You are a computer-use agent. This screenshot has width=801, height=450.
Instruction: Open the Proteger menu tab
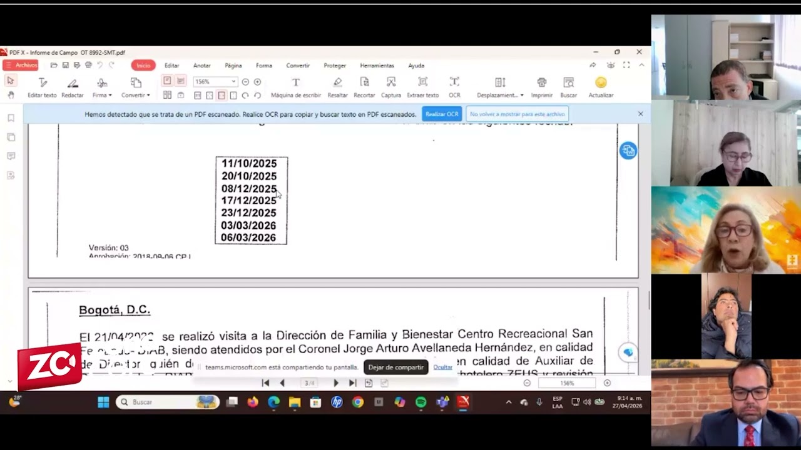(x=335, y=66)
